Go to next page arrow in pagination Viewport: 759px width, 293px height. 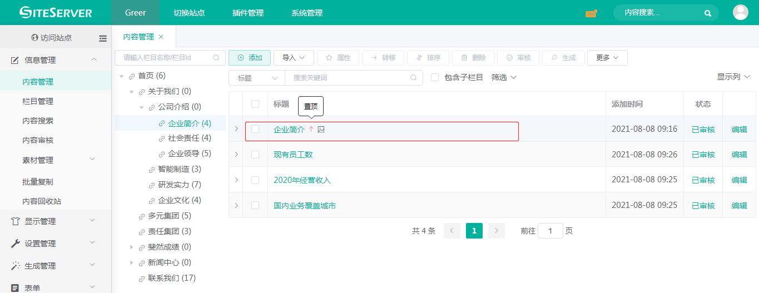click(x=496, y=231)
